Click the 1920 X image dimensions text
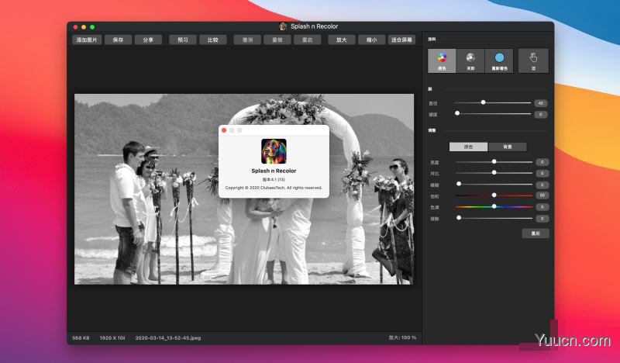 pos(112,337)
